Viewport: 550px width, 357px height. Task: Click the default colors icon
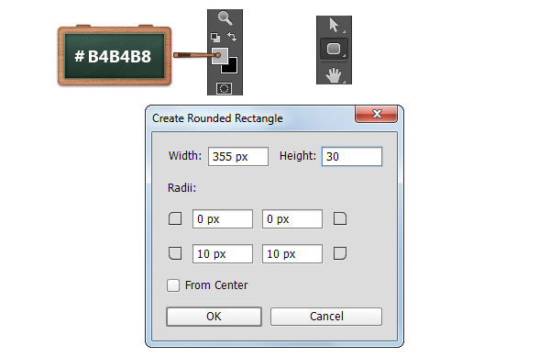[215, 37]
